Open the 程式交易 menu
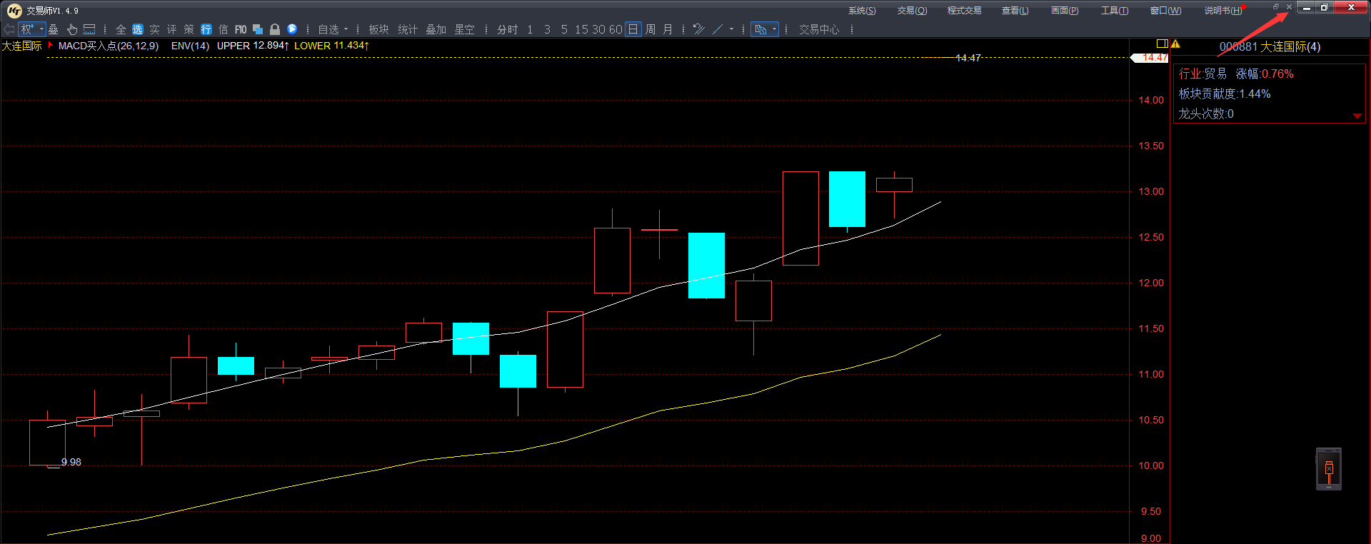The image size is (1371, 544). (964, 11)
